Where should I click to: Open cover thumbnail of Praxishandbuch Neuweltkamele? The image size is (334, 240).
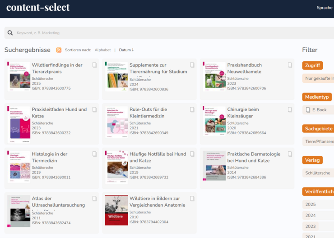pyautogui.click(x=214, y=77)
